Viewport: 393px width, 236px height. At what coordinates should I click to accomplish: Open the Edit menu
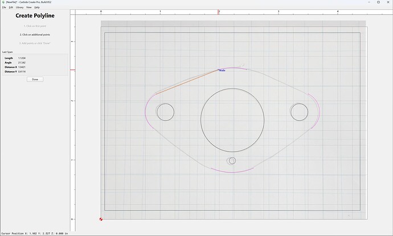pyautogui.click(x=11, y=7)
